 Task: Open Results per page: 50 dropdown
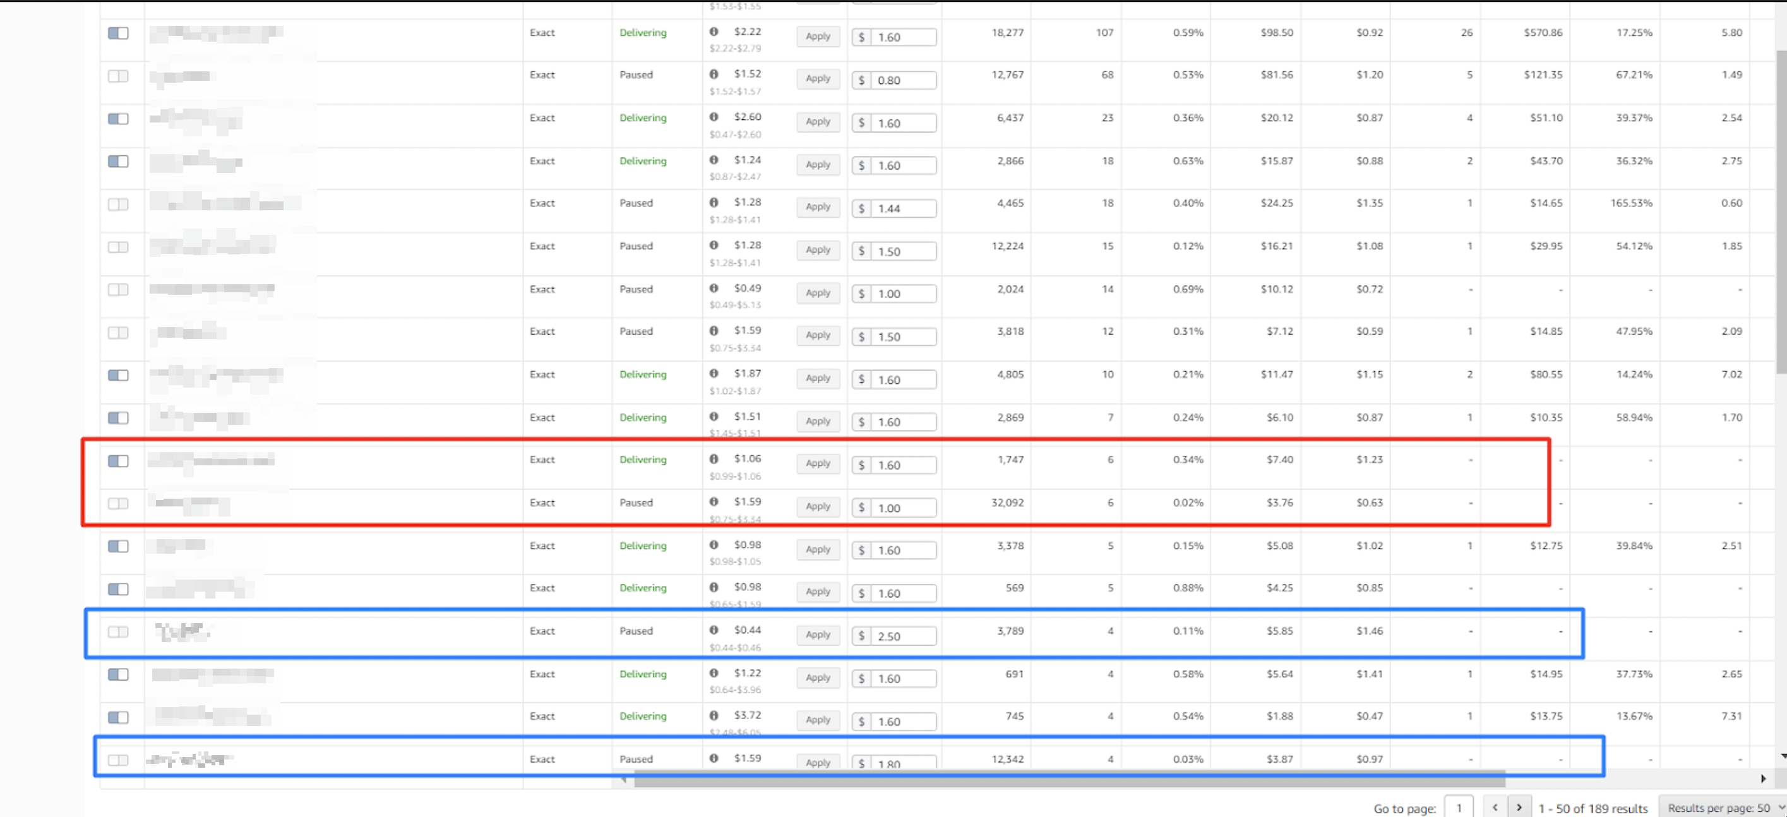coord(1723,808)
